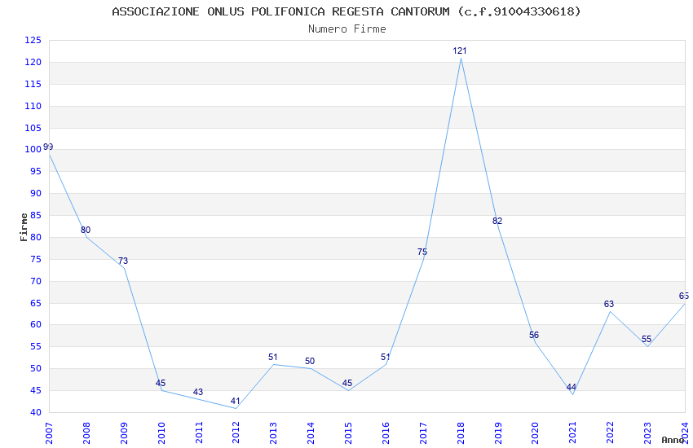The width and height of the screenshot is (693, 448).
Task: Select the x-axis year label 2022
Action: [610, 433]
